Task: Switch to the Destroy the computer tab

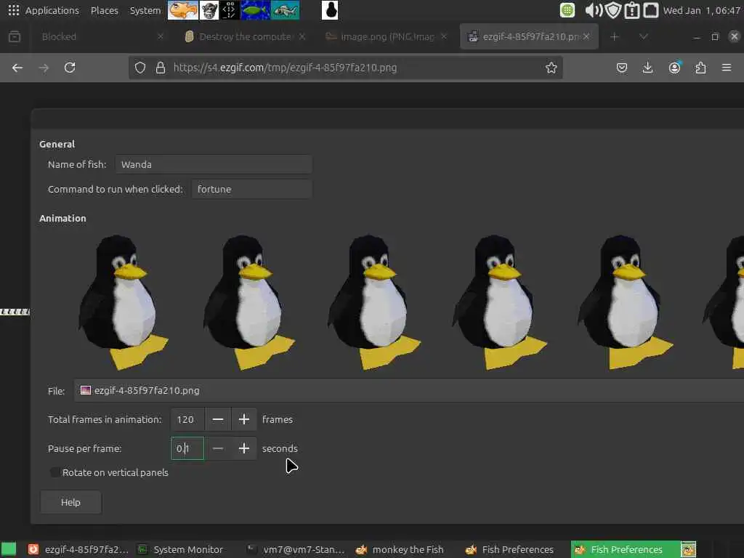Action: coord(244,36)
